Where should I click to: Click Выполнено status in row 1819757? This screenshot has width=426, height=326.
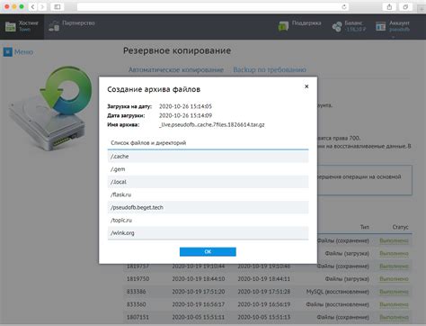(x=394, y=267)
